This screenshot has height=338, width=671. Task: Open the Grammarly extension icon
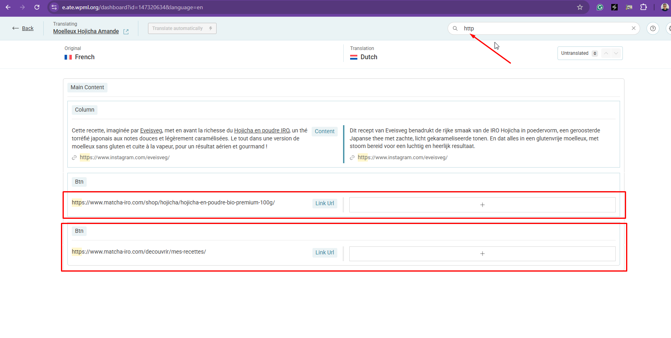tap(600, 7)
